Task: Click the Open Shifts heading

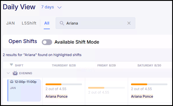Action: [x=23, y=41]
